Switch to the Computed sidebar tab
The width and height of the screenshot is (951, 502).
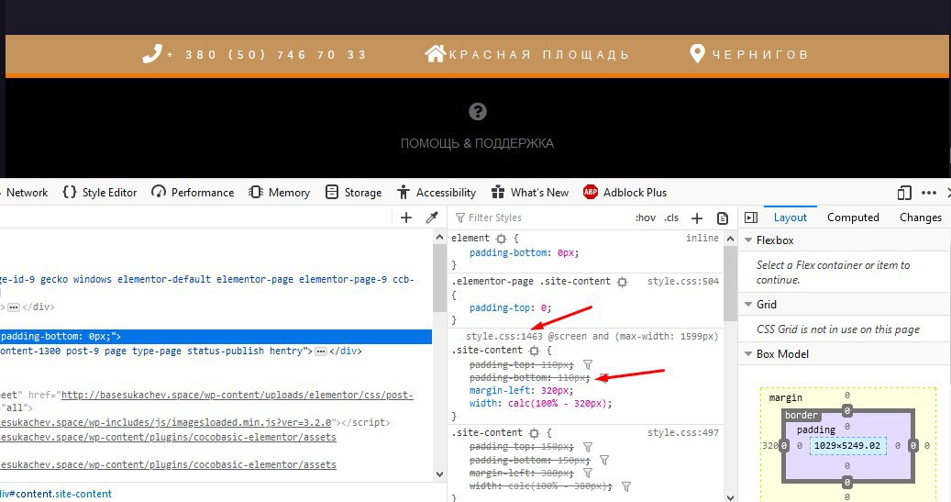[x=853, y=218]
